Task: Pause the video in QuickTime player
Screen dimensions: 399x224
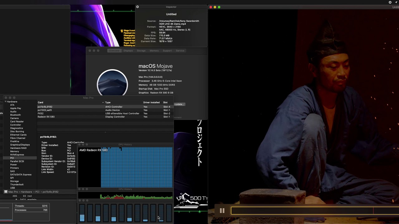Action: pyautogui.click(x=222, y=211)
